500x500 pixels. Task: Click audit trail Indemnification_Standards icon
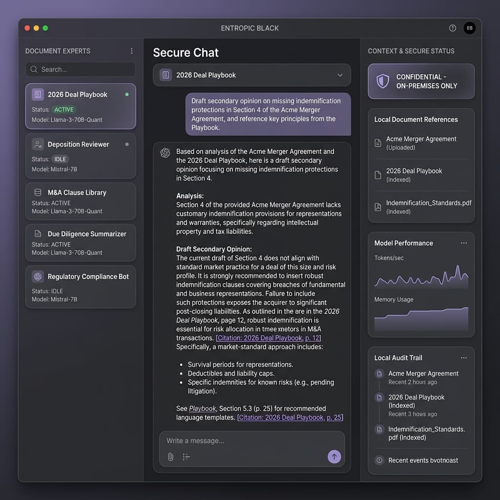(379, 429)
